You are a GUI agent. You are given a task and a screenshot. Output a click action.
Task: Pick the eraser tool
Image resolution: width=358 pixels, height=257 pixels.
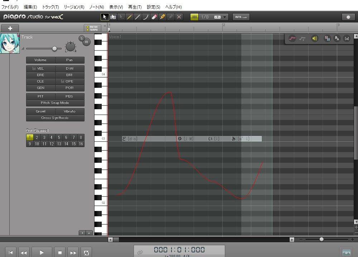pyautogui.click(x=154, y=17)
